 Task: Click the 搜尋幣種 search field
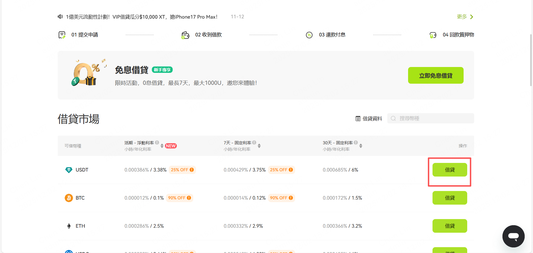tap(430, 118)
